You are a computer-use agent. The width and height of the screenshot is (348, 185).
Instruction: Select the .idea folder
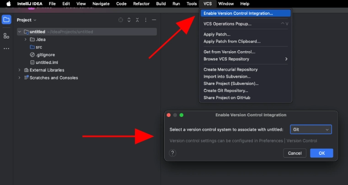click(38, 39)
